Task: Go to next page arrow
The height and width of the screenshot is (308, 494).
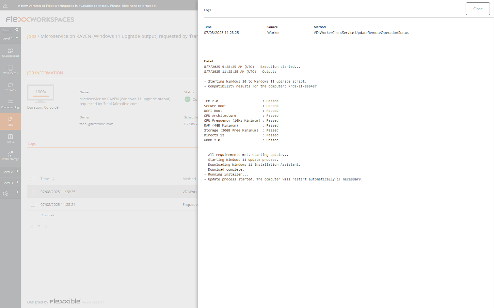Action: (x=46, y=226)
